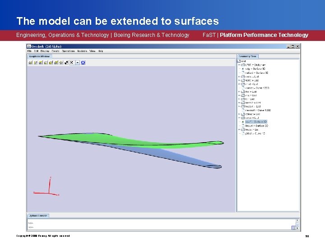Select the 'pldist = Curve 1D' tree row
The image size is (325, 243).
[x=255, y=133]
